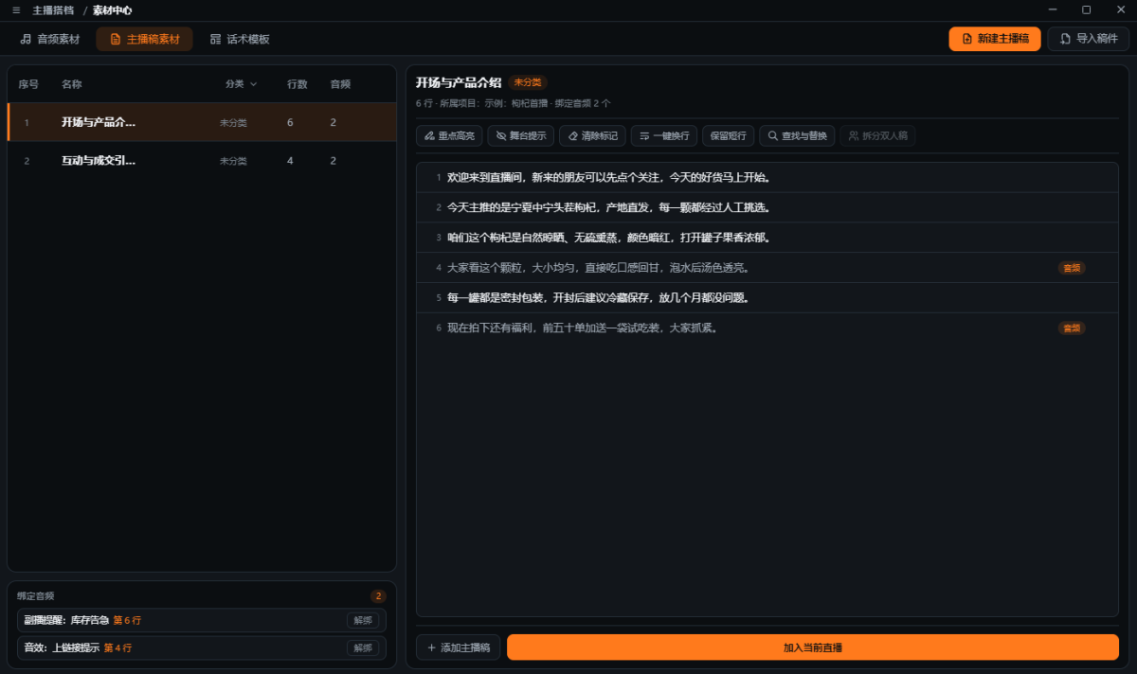The height and width of the screenshot is (674, 1137).
Task: Switch to the 话术模板 tab
Action: click(x=240, y=39)
